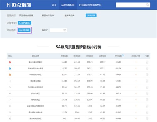The width and height of the screenshot is (157, 122).
Task: Open the 泰安泰山景区 brand link
Action: (35, 81)
